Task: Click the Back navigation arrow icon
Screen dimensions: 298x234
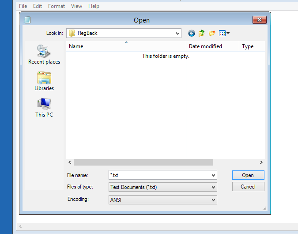Action: click(192, 33)
